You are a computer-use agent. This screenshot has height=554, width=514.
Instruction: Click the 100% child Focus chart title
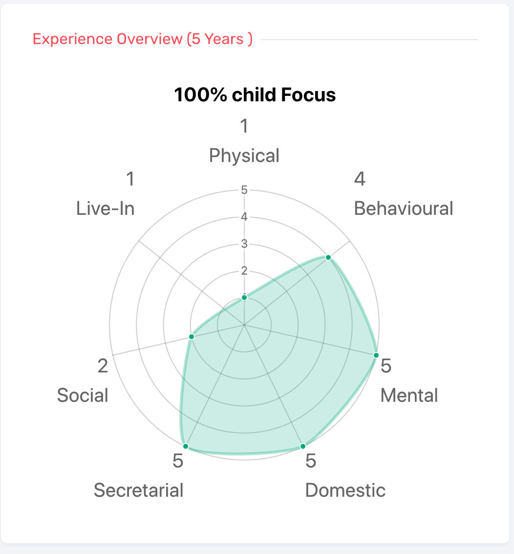coord(255,94)
